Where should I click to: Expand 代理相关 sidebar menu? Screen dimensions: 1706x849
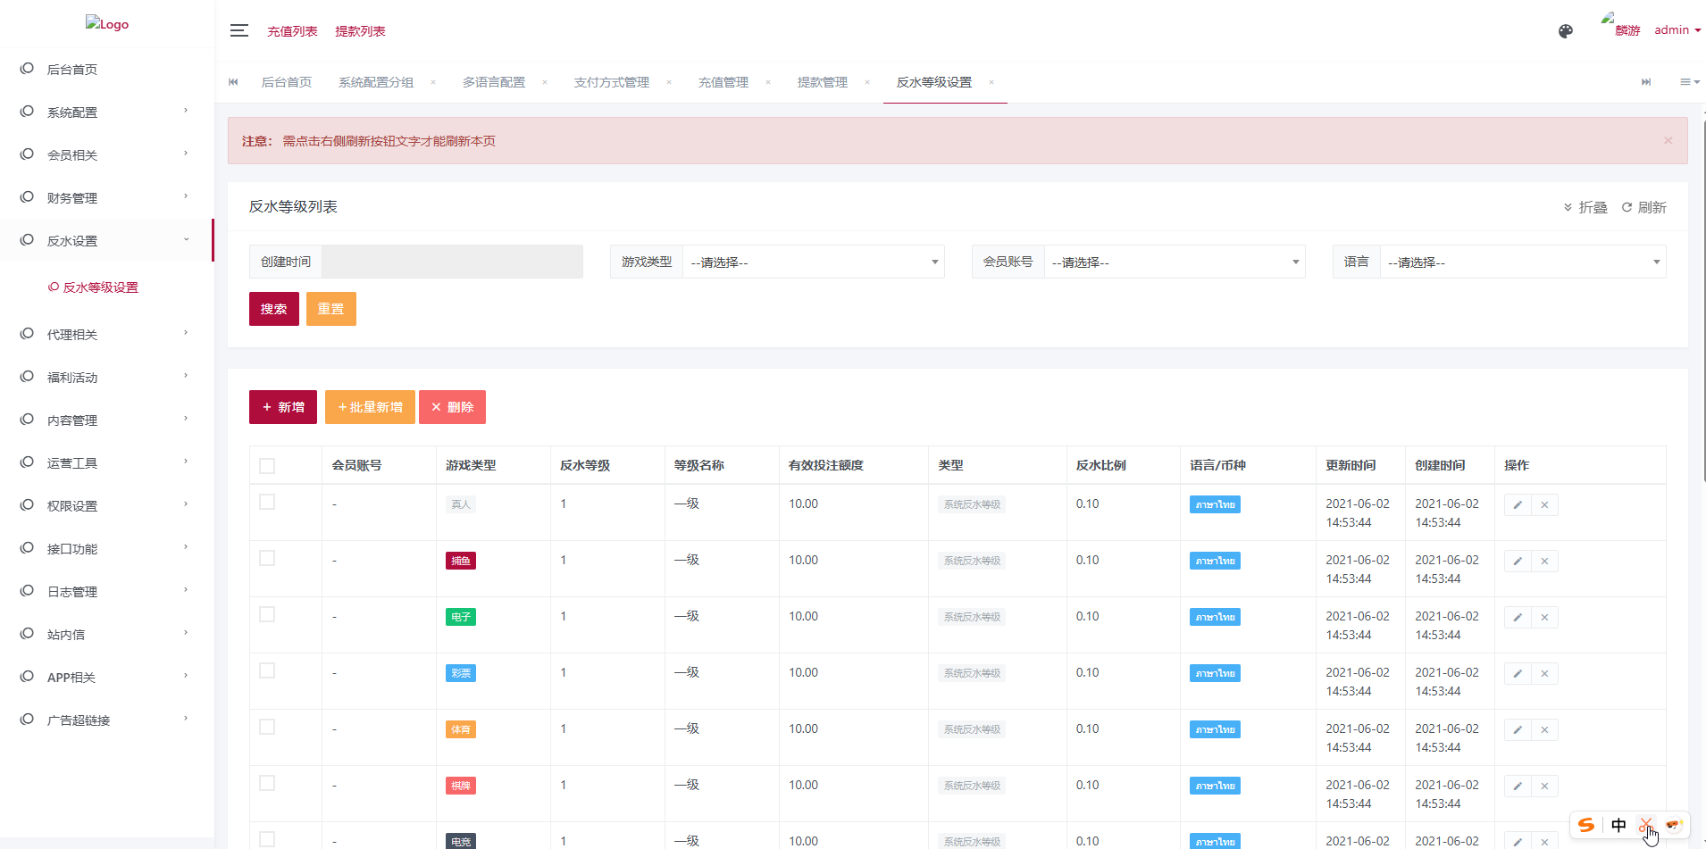(x=107, y=334)
